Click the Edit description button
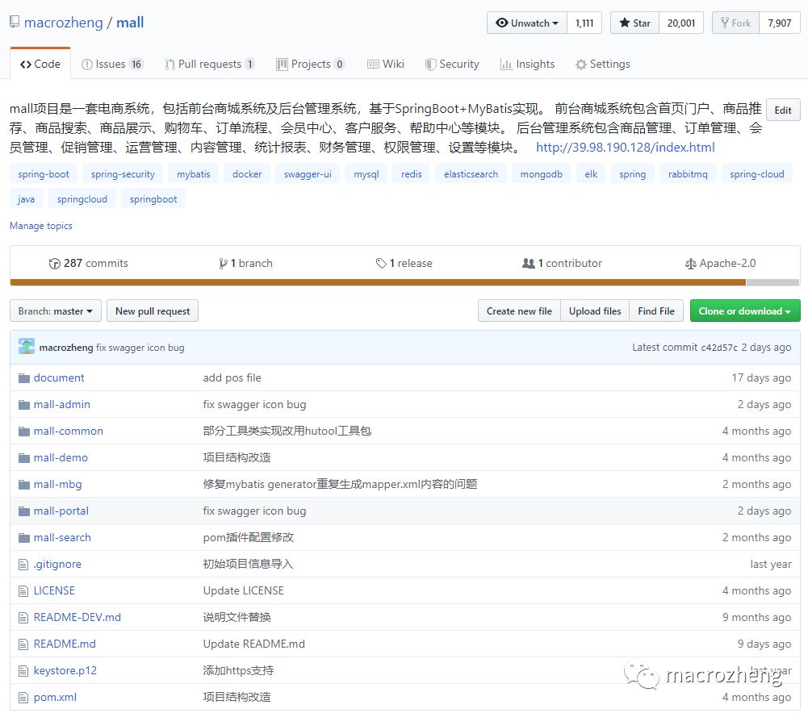Viewport: 808px width, 713px height. 783,110
